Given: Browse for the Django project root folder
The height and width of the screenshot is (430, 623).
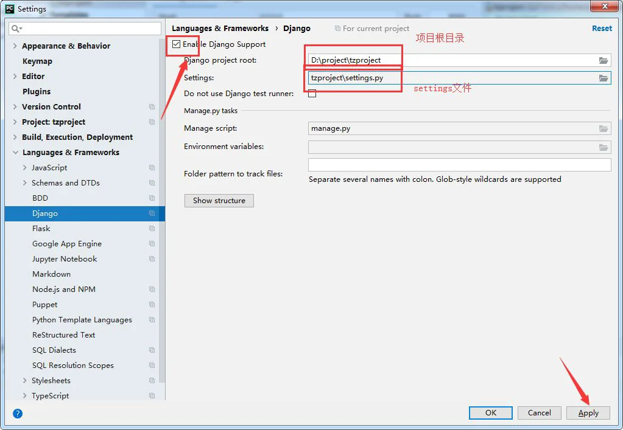Looking at the screenshot, I should [603, 60].
